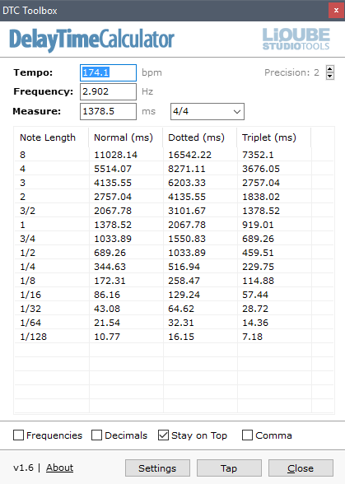Click the Close button at the bottom
Image resolution: width=345 pixels, height=484 pixels.
coord(301,468)
